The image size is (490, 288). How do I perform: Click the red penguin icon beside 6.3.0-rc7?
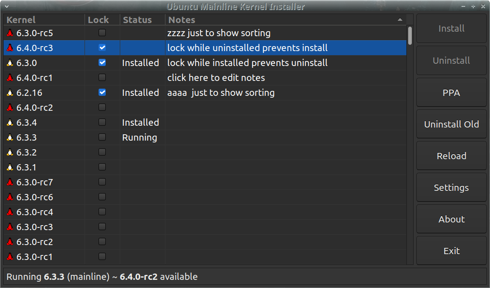pyautogui.click(x=10, y=182)
